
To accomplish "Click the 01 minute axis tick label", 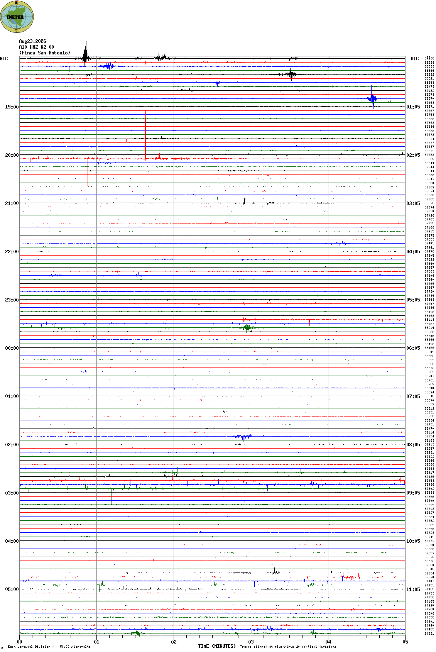I will pos(96,642).
